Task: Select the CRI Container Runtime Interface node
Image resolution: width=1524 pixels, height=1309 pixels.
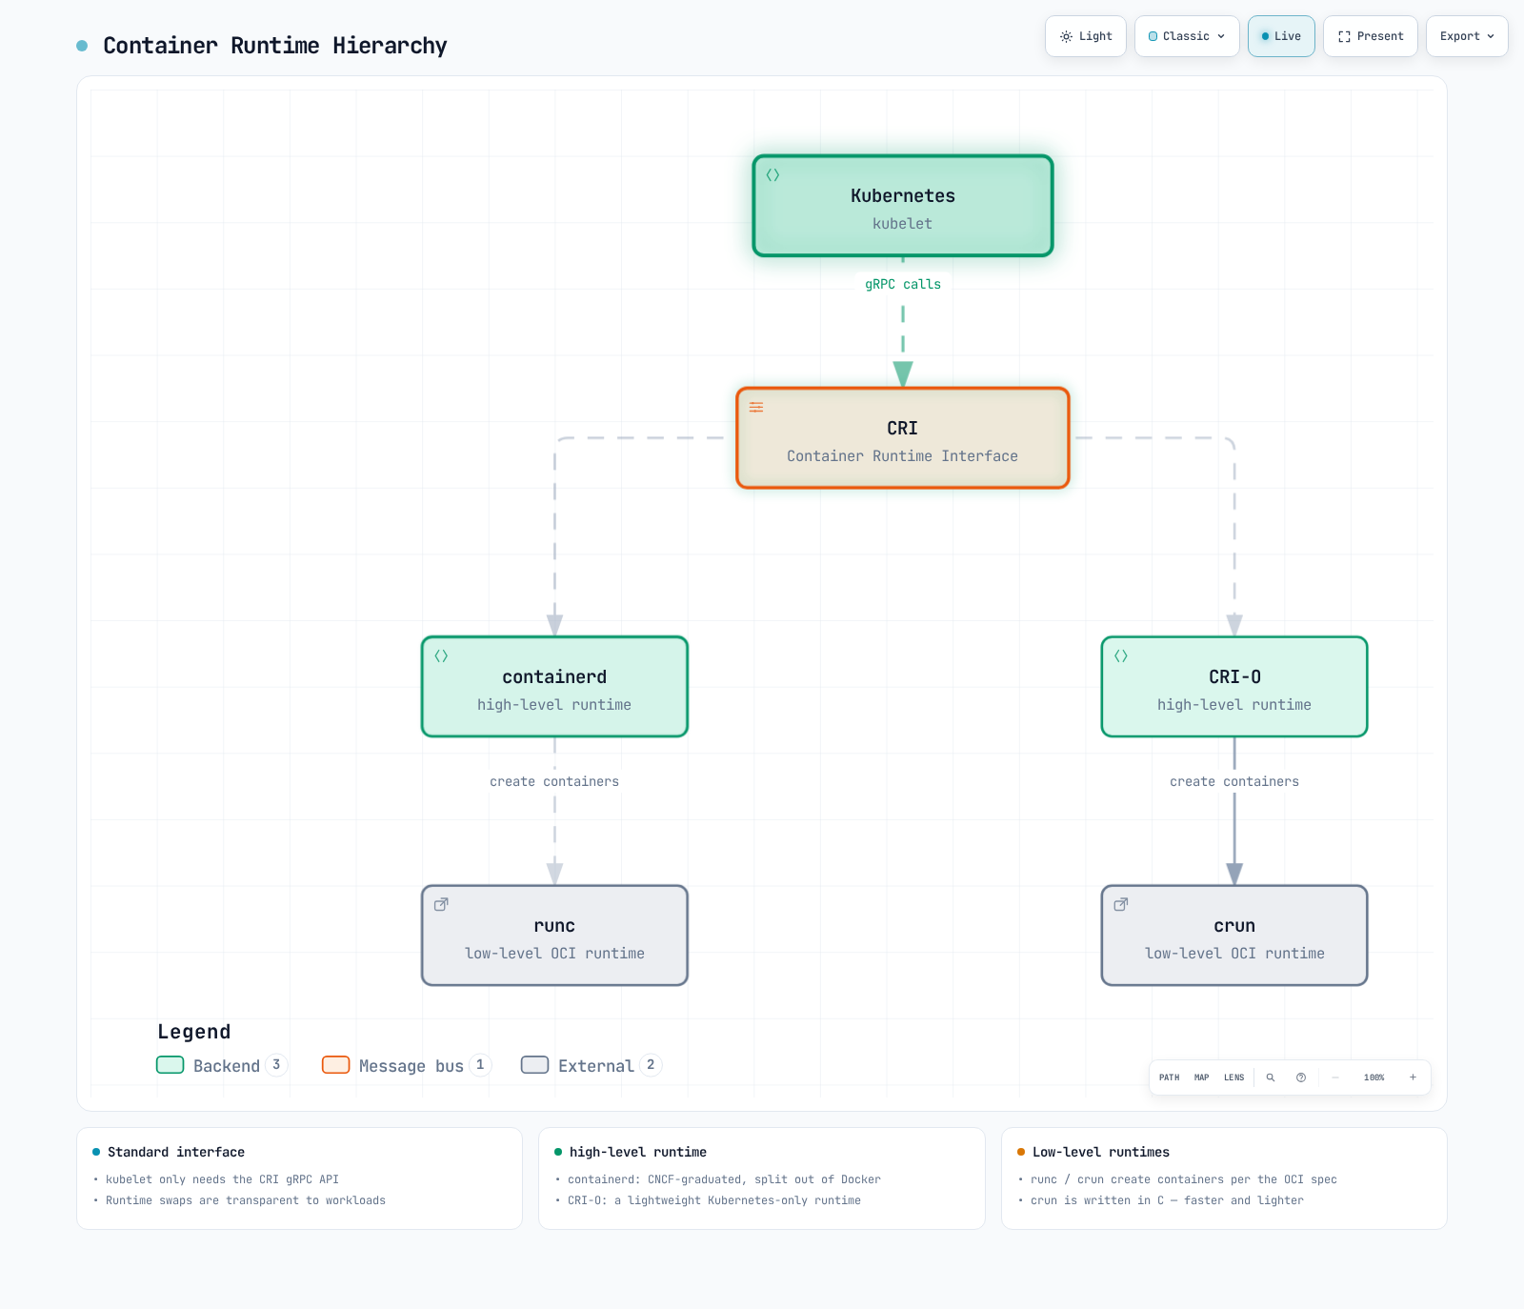Action: tap(903, 438)
